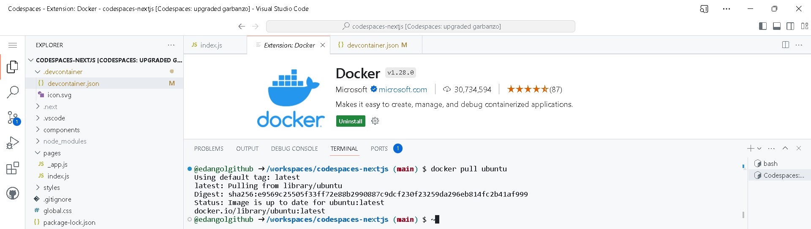Viewport: 811px width, 229px height.
Task: Click terminal prompt input line
Action: tap(317, 219)
